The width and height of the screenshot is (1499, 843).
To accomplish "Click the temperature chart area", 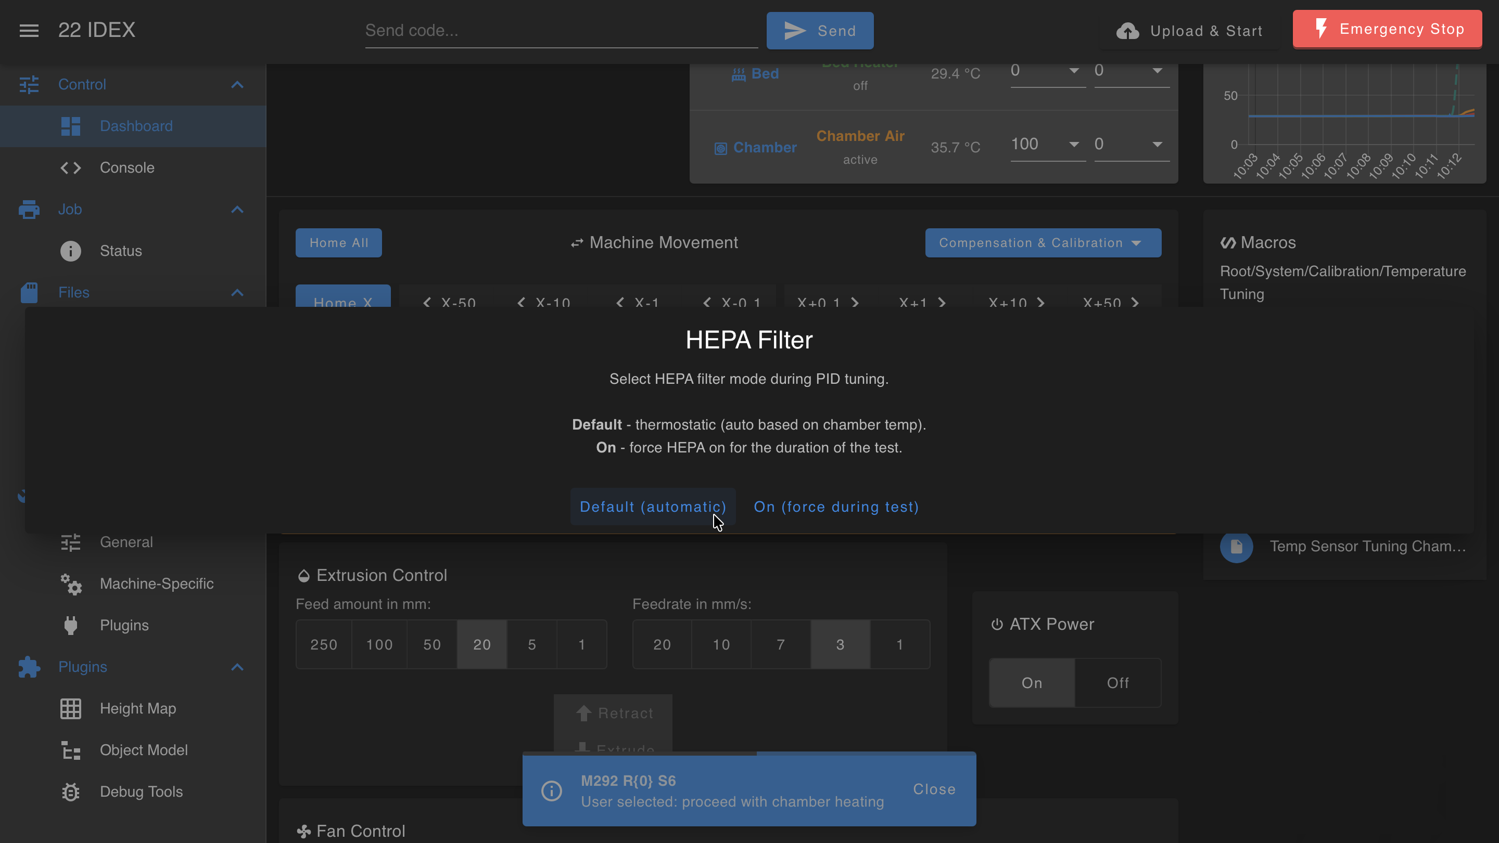I will [1344, 122].
